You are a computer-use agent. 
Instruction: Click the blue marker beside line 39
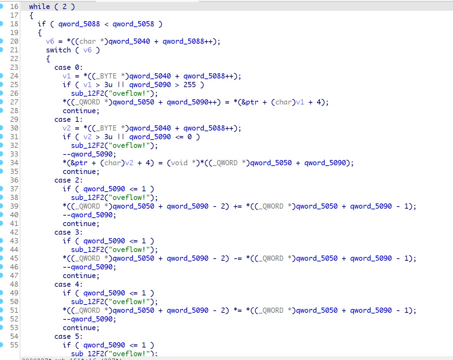tap(1, 206)
